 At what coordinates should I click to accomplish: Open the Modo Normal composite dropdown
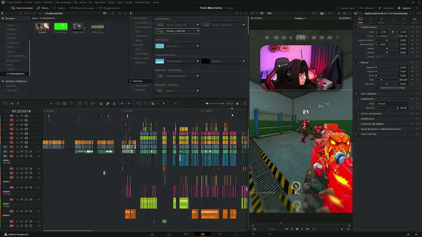click(x=392, y=104)
